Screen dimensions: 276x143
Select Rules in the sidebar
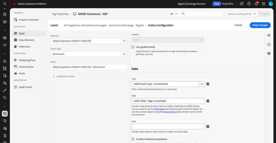click(x=29, y=33)
